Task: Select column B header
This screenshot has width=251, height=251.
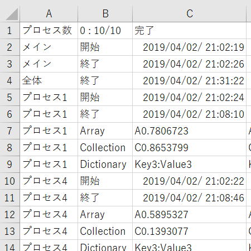Action: pyautogui.click(x=105, y=14)
